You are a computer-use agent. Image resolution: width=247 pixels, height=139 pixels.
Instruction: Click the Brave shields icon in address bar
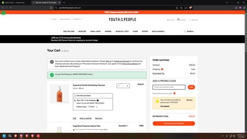tap(190, 8)
